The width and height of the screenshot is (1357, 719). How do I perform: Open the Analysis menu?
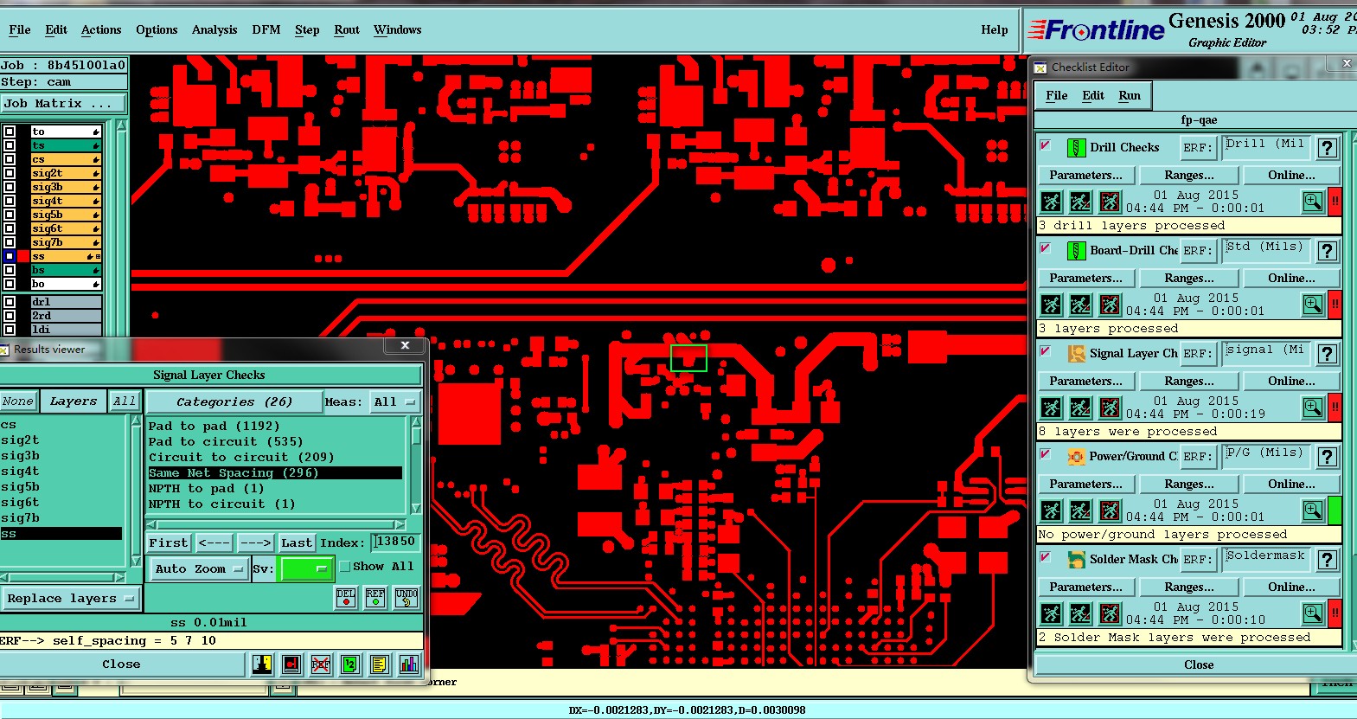(214, 29)
